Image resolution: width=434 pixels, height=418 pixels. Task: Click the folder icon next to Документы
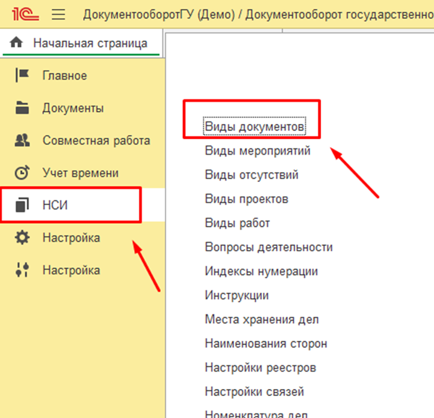click(22, 108)
